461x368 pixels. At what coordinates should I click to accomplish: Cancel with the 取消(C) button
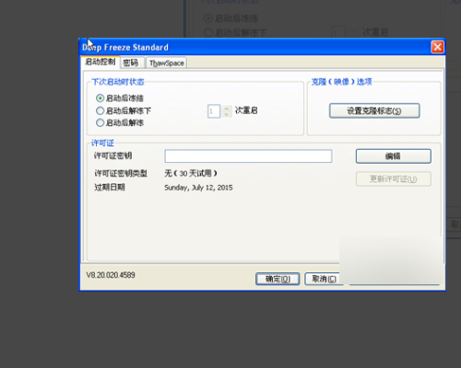324,279
